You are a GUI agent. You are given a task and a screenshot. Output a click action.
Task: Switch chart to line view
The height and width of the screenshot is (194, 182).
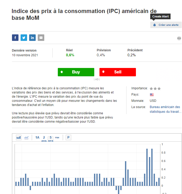pyautogui.click(x=26, y=137)
